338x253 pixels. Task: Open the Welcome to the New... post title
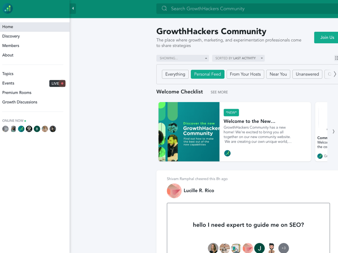(x=250, y=121)
